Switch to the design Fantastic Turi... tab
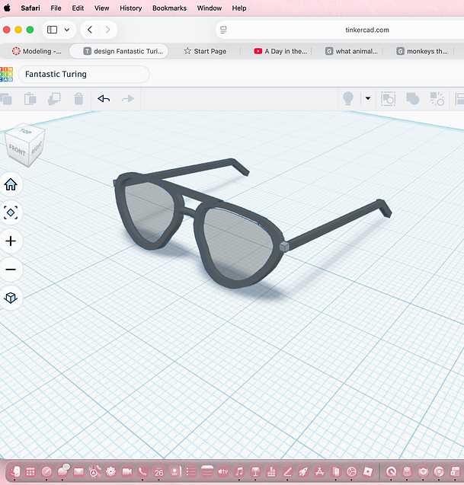 (119, 51)
